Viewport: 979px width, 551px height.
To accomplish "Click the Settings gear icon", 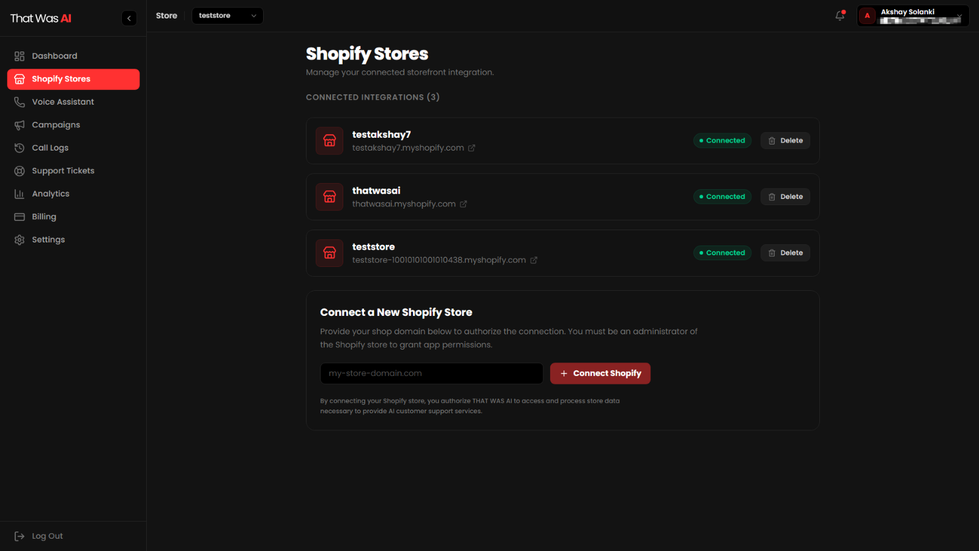I will (x=20, y=240).
